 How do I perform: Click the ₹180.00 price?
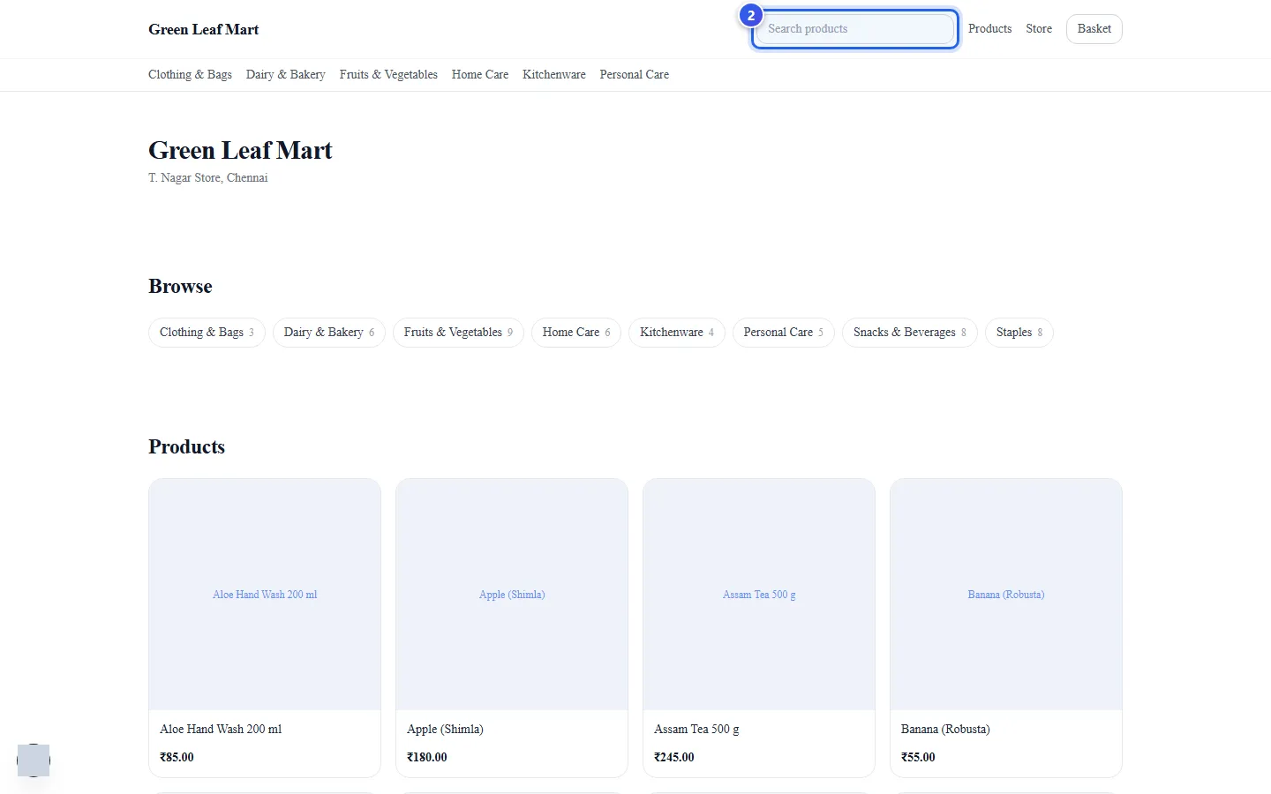pyautogui.click(x=427, y=758)
